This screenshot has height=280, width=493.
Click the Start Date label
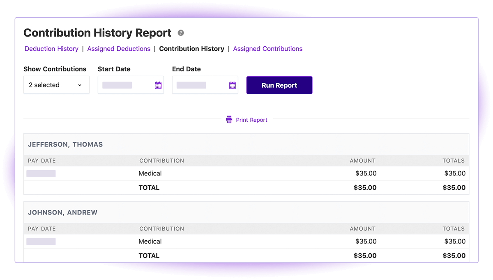[x=114, y=69]
